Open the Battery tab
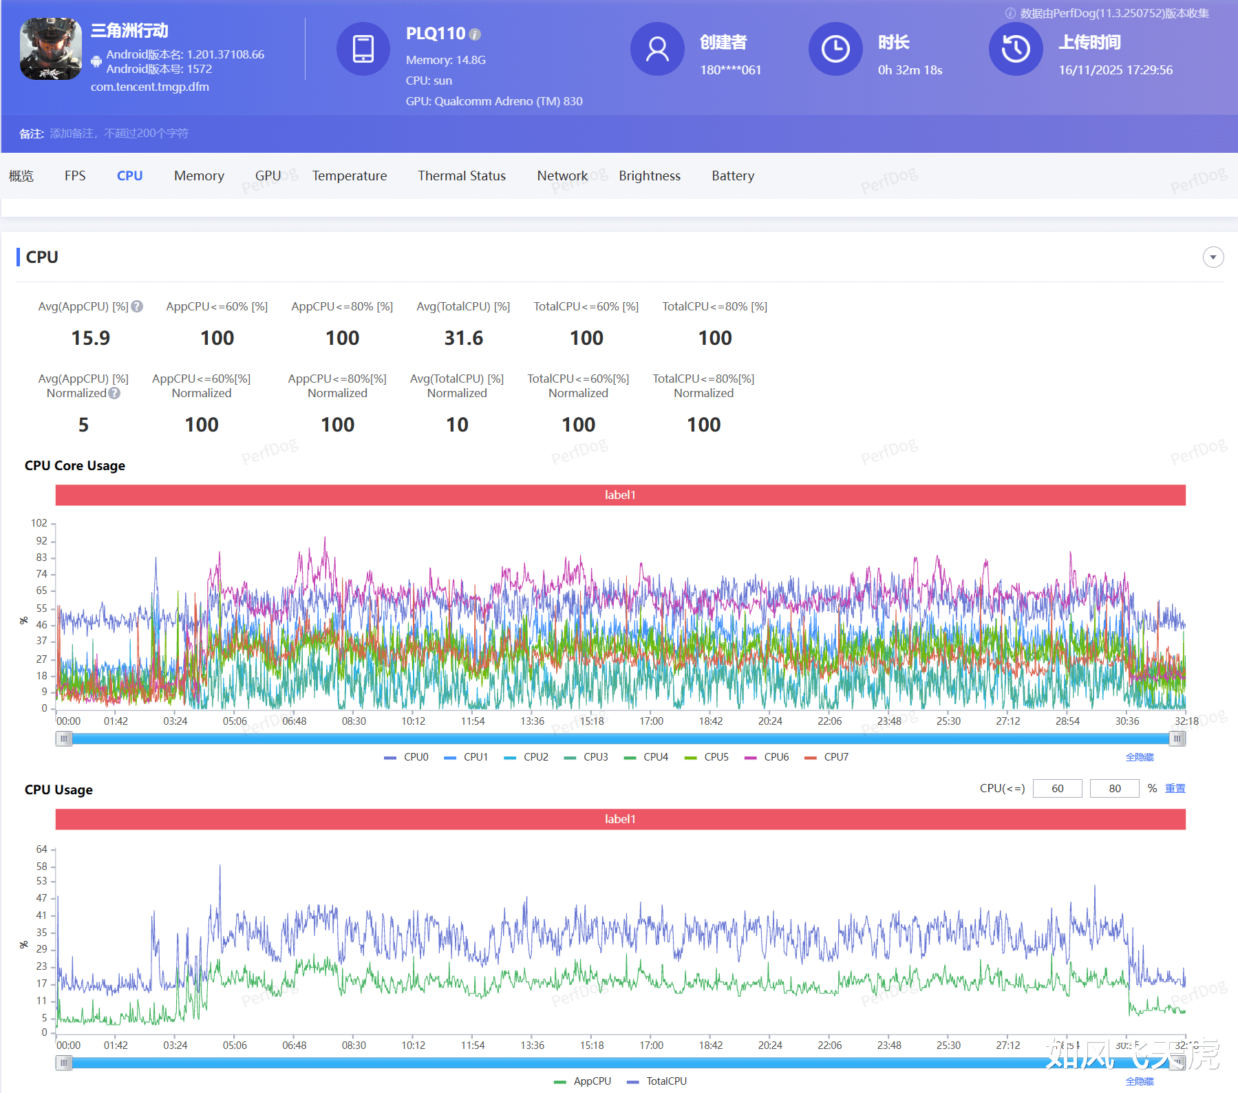The height and width of the screenshot is (1093, 1238). click(x=732, y=176)
